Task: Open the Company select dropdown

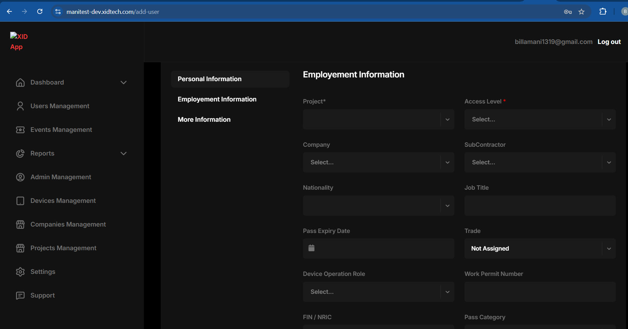Action: 378,162
